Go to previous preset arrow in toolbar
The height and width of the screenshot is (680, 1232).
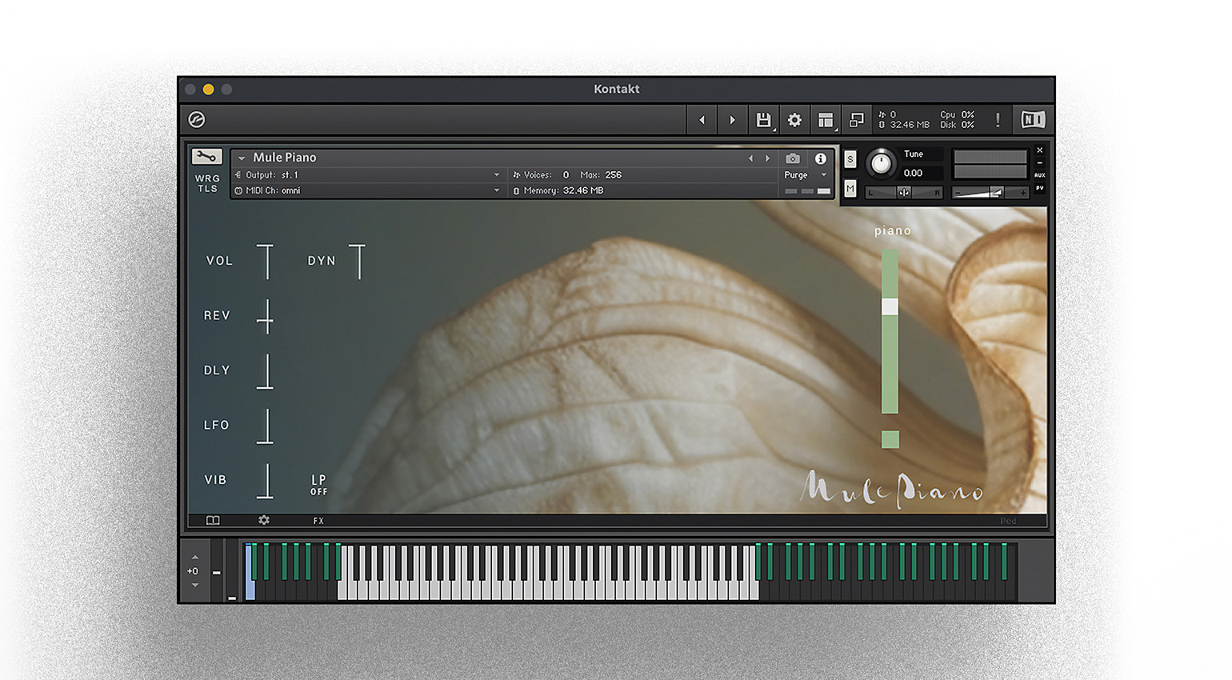tap(702, 120)
